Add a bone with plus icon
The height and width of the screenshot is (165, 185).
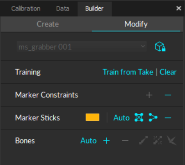(107, 140)
